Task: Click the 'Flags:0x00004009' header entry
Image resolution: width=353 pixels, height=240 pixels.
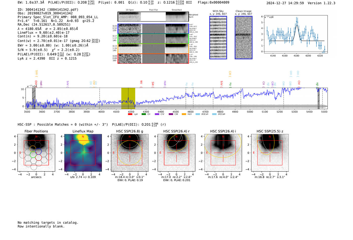Action: pyautogui.click(x=214, y=3)
